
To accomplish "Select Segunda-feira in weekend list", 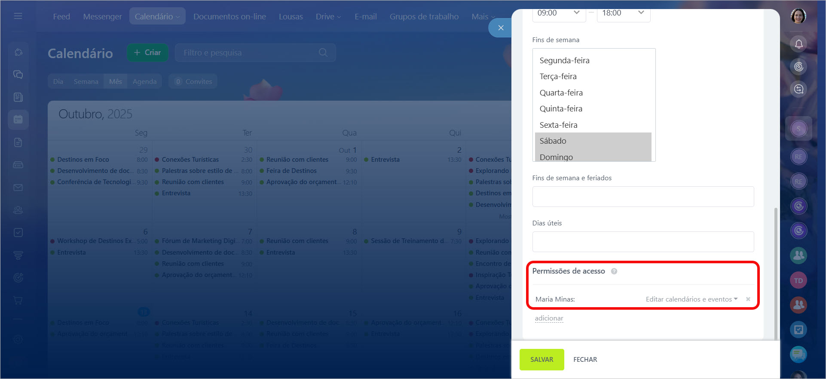I will tap(593, 61).
